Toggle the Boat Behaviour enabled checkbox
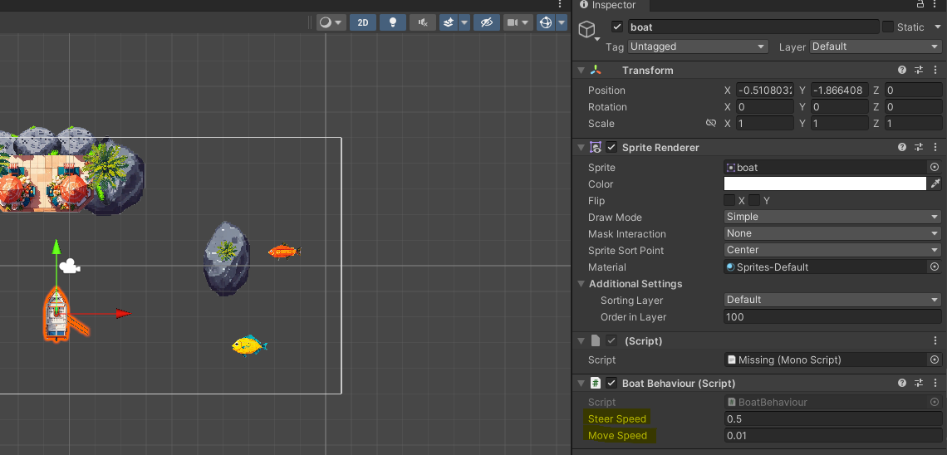 tap(611, 384)
